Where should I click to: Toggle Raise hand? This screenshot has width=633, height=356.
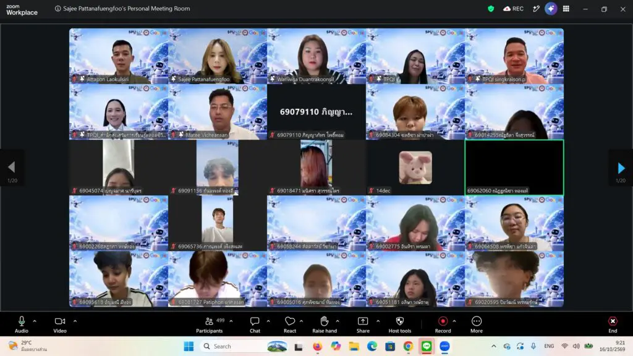(324, 325)
